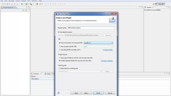Click the Project name input field
Screen dimensions: 171x96
(x=91, y=28)
